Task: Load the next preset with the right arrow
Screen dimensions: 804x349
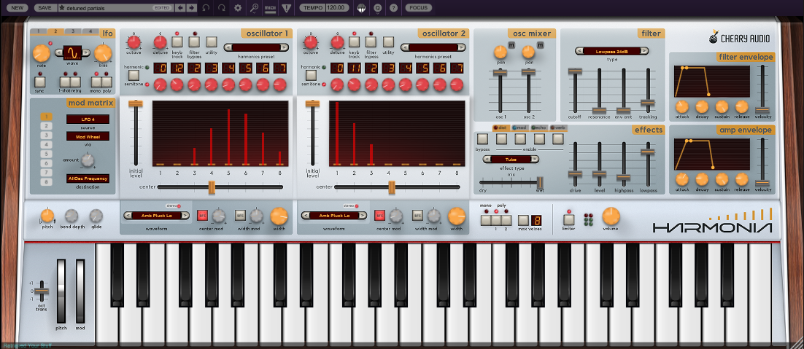Action: pos(190,8)
